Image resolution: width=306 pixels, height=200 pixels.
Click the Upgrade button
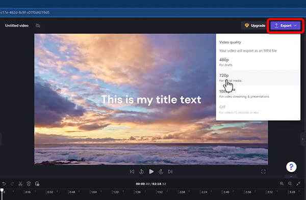(x=254, y=25)
